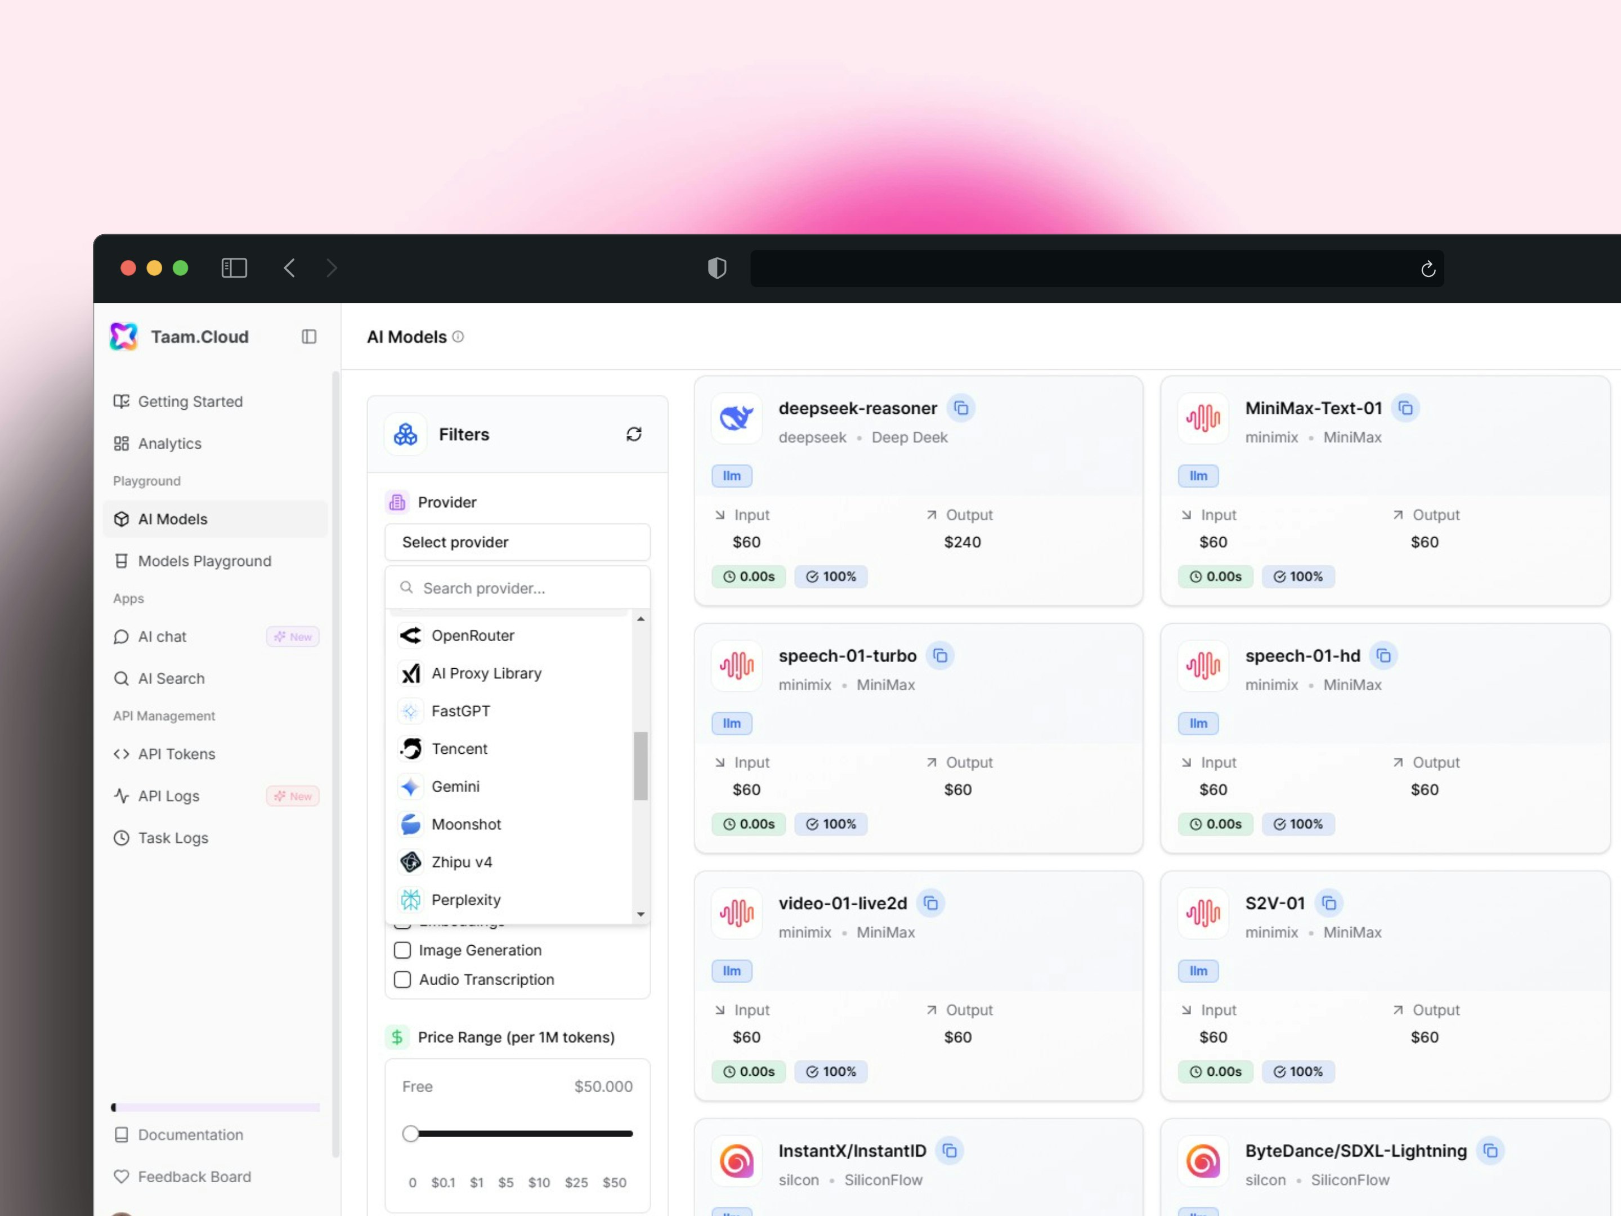Image resolution: width=1621 pixels, height=1216 pixels.
Task: Open AI Models in sidebar
Action: click(216, 519)
